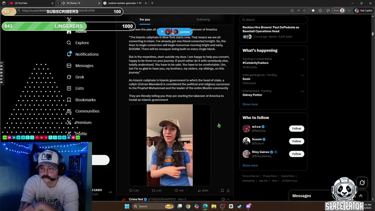Open Explore in the X sidebar
This screenshot has width=375, height=211.
click(x=78, y=43)
